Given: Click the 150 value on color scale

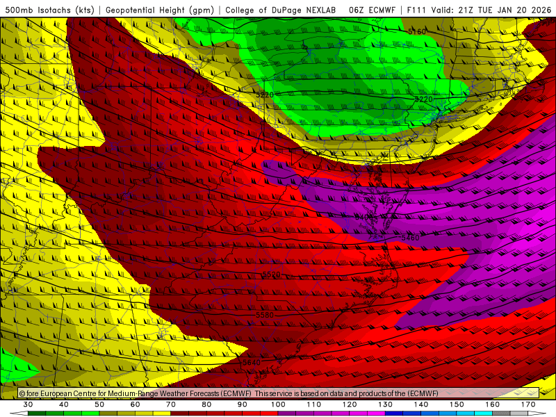Looking at the screenshot, I should click(x=457, y=404).
